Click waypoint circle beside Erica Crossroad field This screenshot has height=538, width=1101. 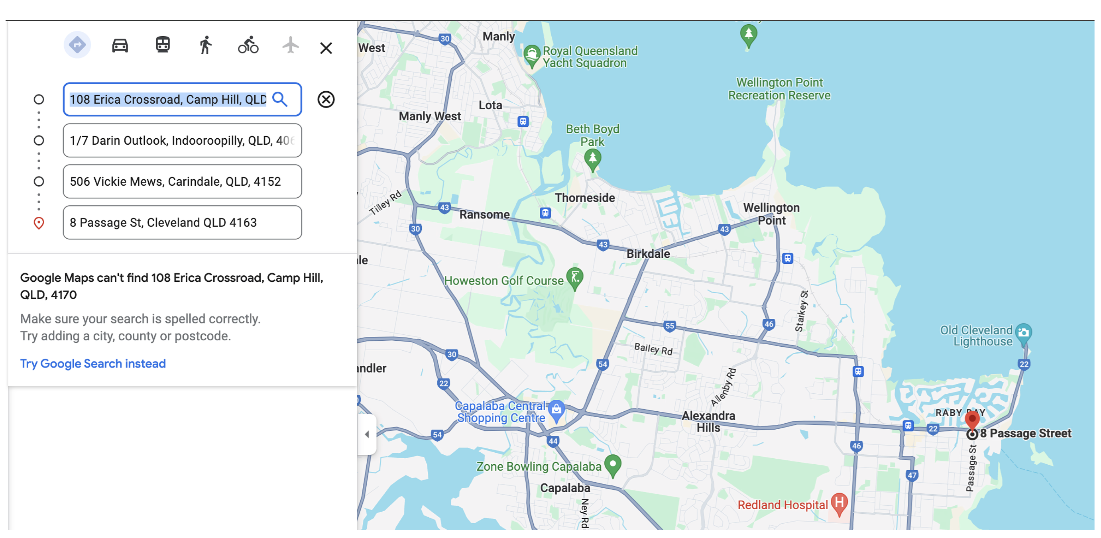[38, 99]
